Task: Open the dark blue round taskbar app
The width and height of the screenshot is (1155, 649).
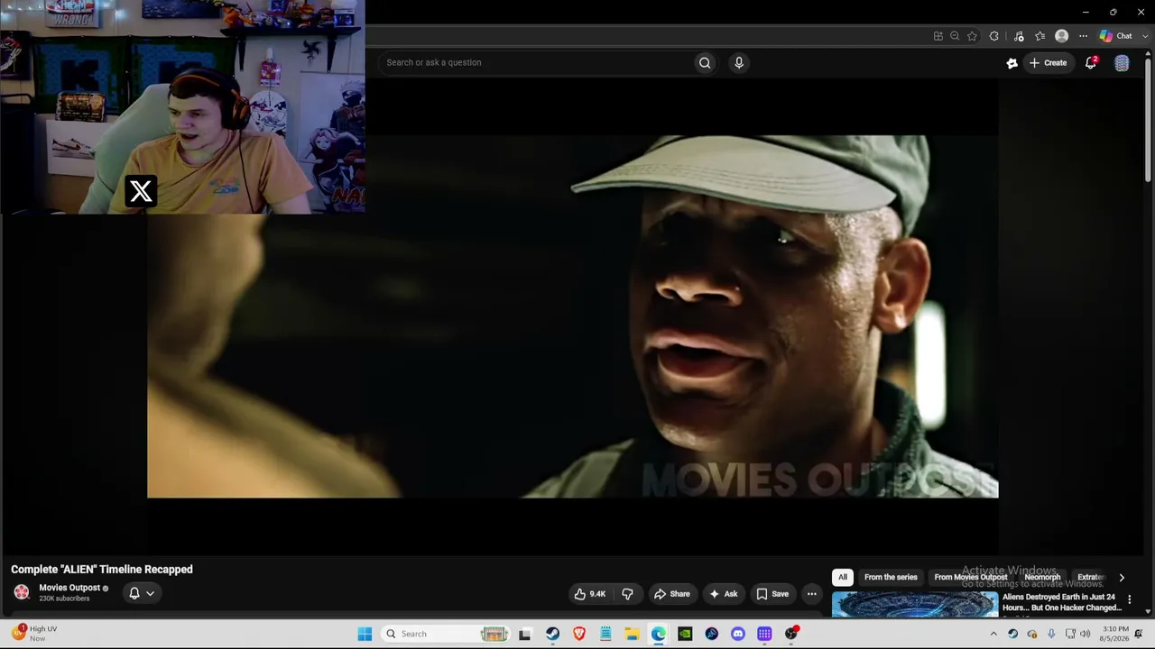Action: (712, 634)
